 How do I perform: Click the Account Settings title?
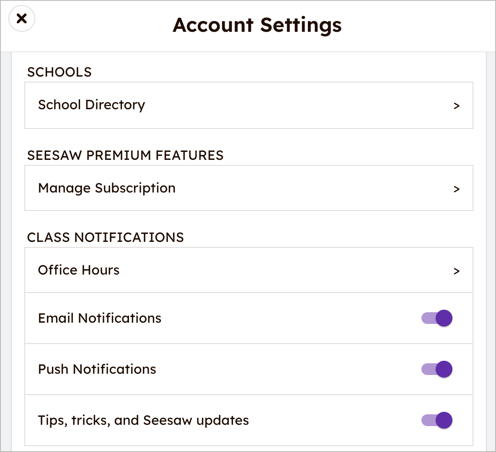(x=257, y=25)
